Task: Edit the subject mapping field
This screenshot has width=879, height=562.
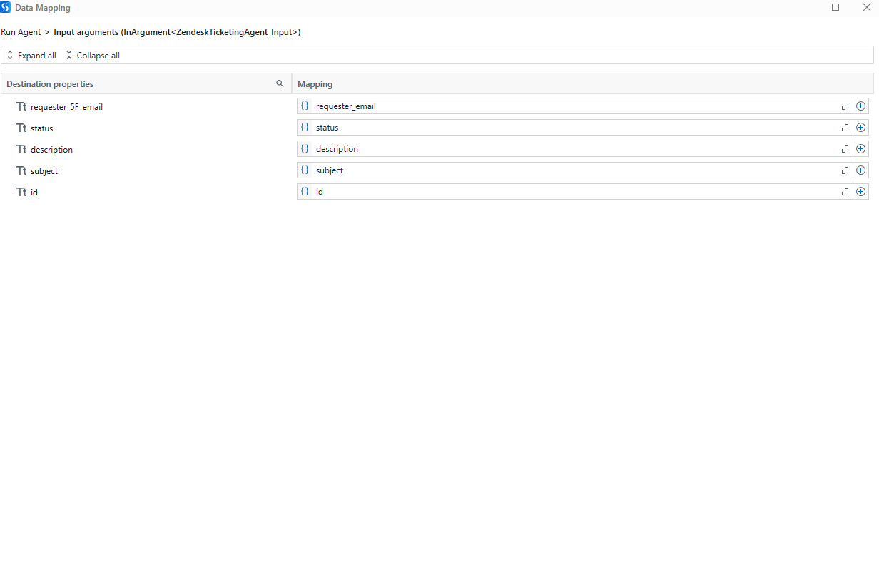Action: [x=575, y=170]
